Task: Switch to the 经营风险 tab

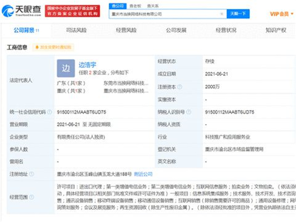Action: (126, 30)
